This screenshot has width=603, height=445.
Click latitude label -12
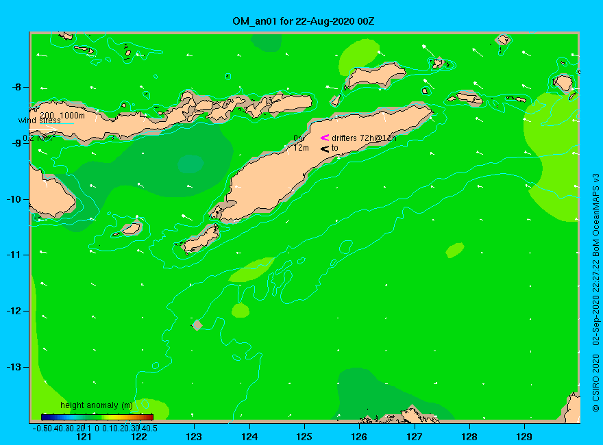point(14,311)
